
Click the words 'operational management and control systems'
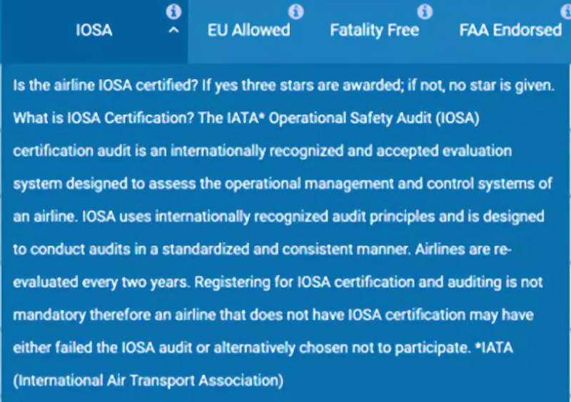(x=390, y=184)
